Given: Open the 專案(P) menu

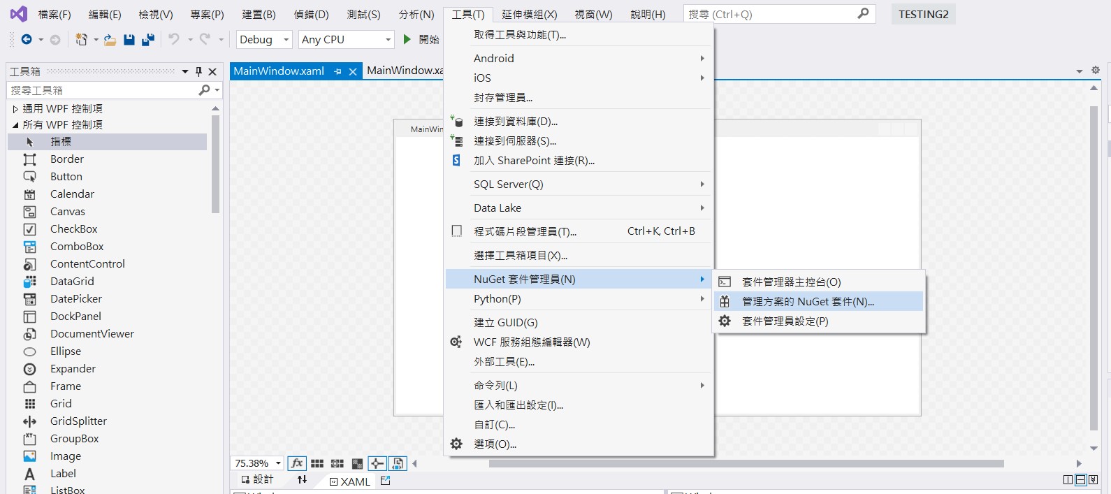Looking at the screenshot, I should [207, 15].
